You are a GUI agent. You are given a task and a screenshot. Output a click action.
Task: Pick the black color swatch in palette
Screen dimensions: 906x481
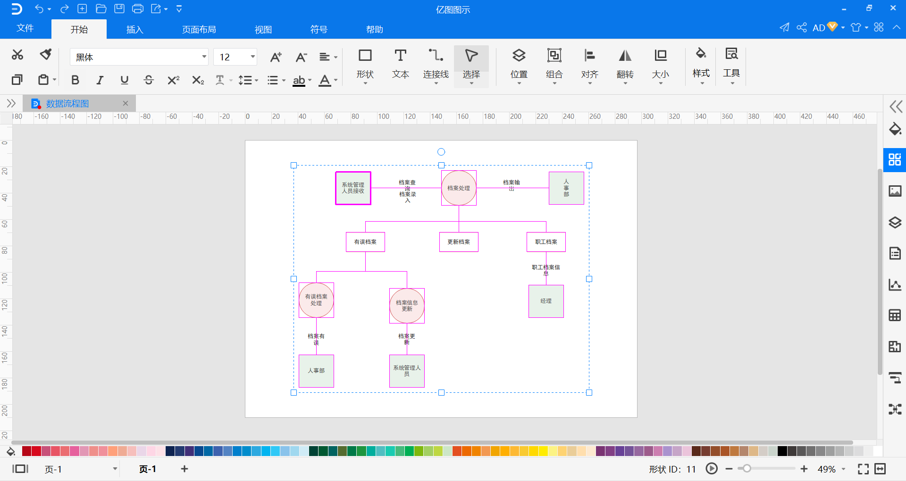[782, 451]
